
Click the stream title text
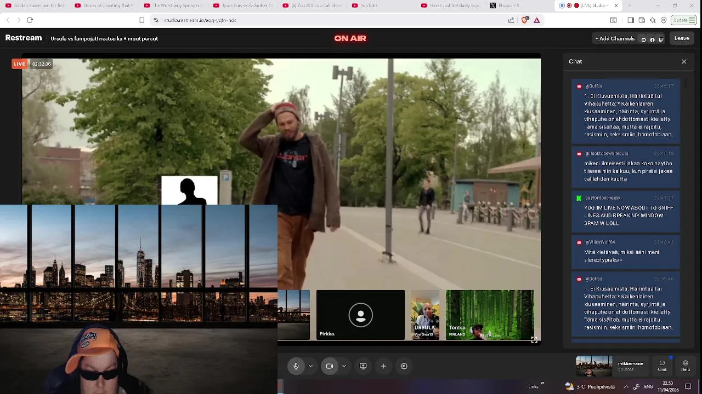(x=104, y=39)
